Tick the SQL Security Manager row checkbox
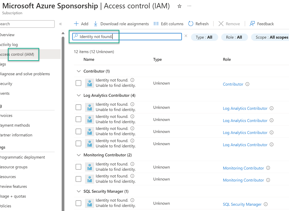 (78, 203)
